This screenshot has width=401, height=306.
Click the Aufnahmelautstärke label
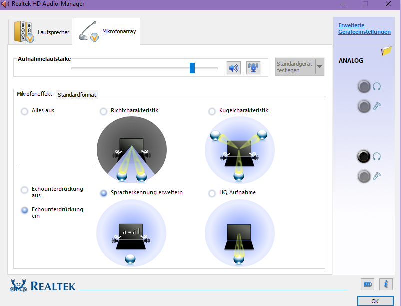tap(44, 59)
